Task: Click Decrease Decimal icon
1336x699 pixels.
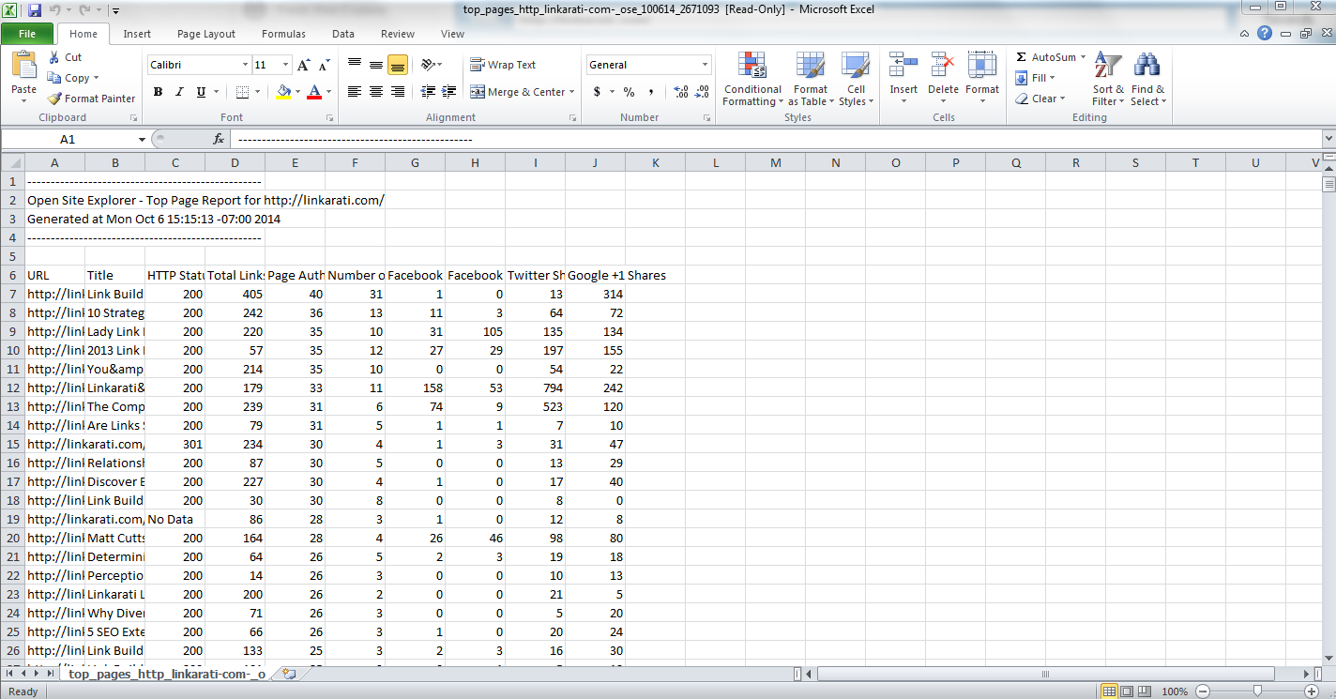Action: tap(703, 92)
